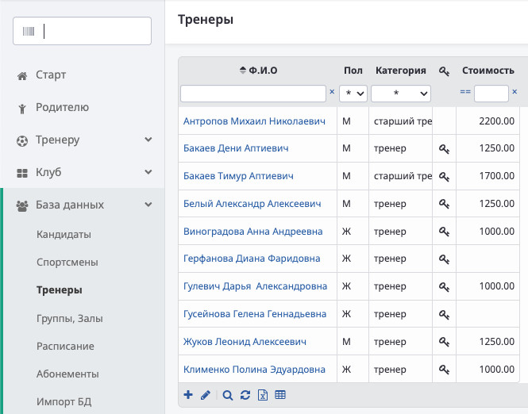
Task: Open the Пол filter dropdown
Action: (353, 93)
